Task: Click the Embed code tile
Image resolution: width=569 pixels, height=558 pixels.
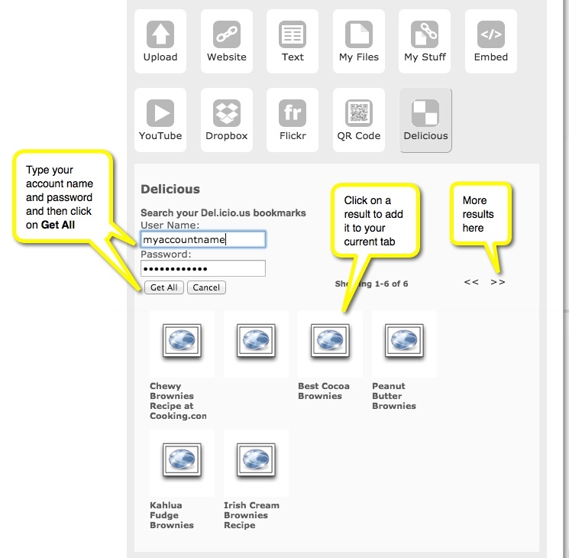Action: tap(491, 41)
